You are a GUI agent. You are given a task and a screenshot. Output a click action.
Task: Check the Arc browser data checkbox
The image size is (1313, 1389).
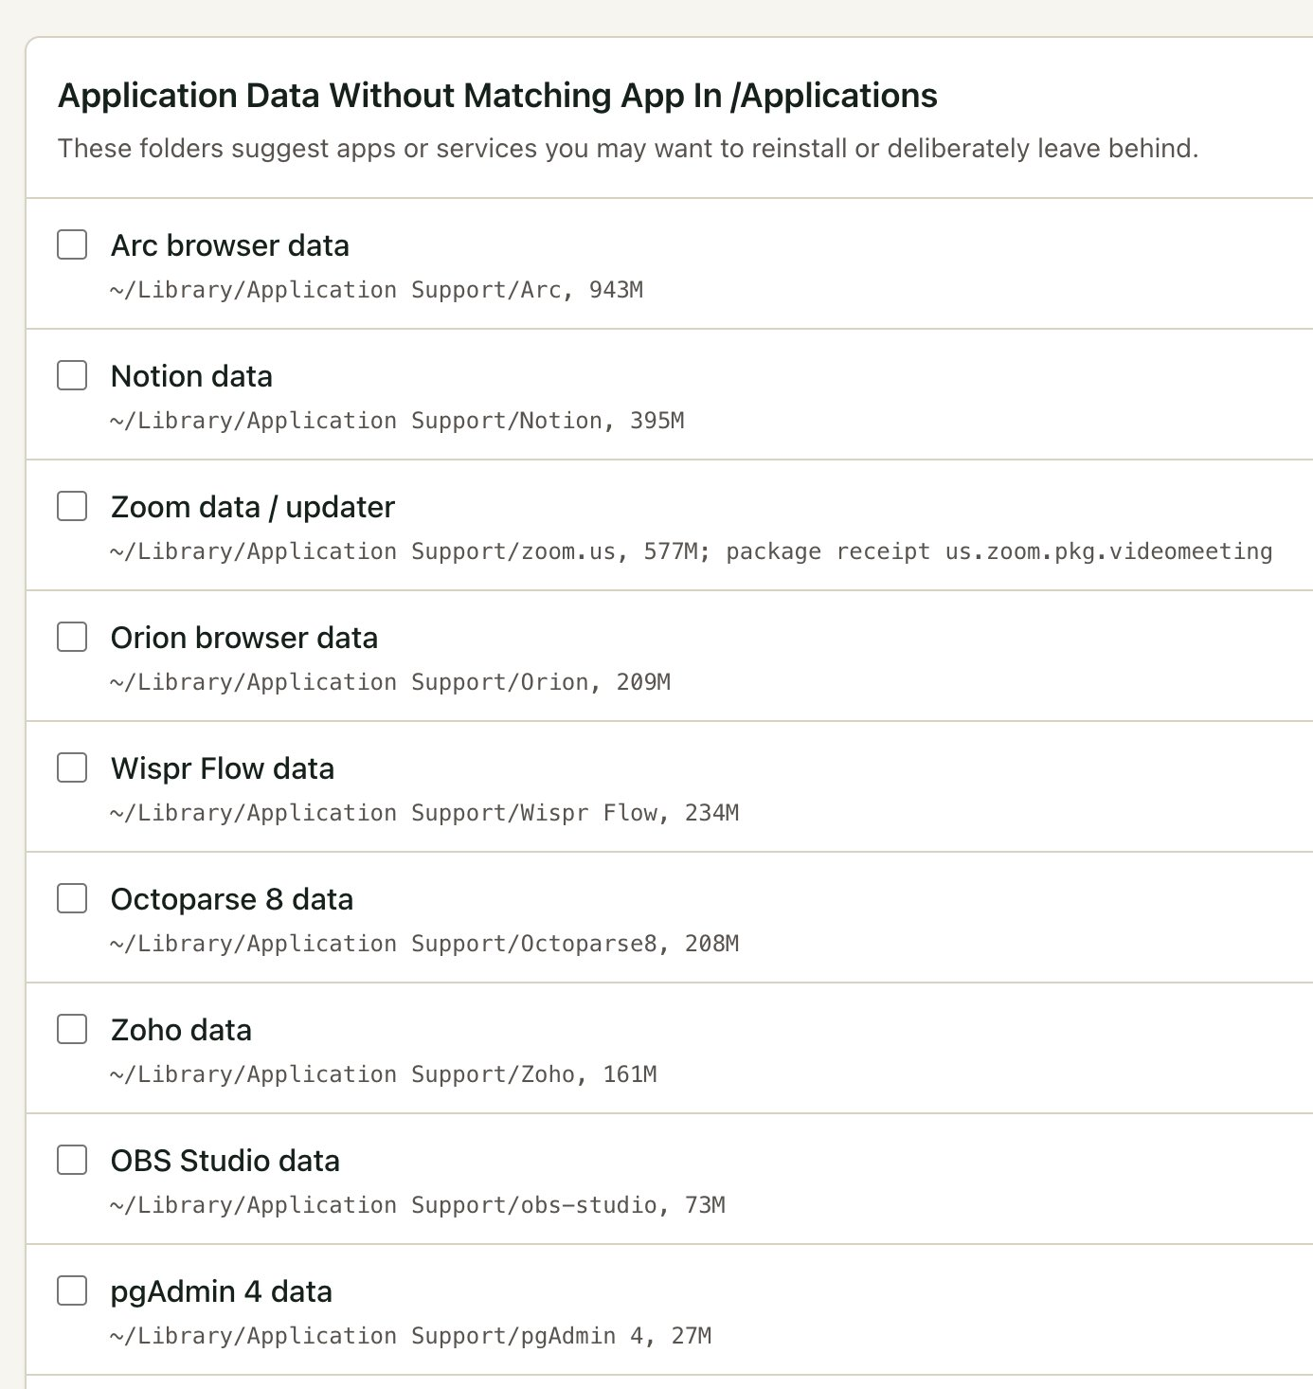72,244
